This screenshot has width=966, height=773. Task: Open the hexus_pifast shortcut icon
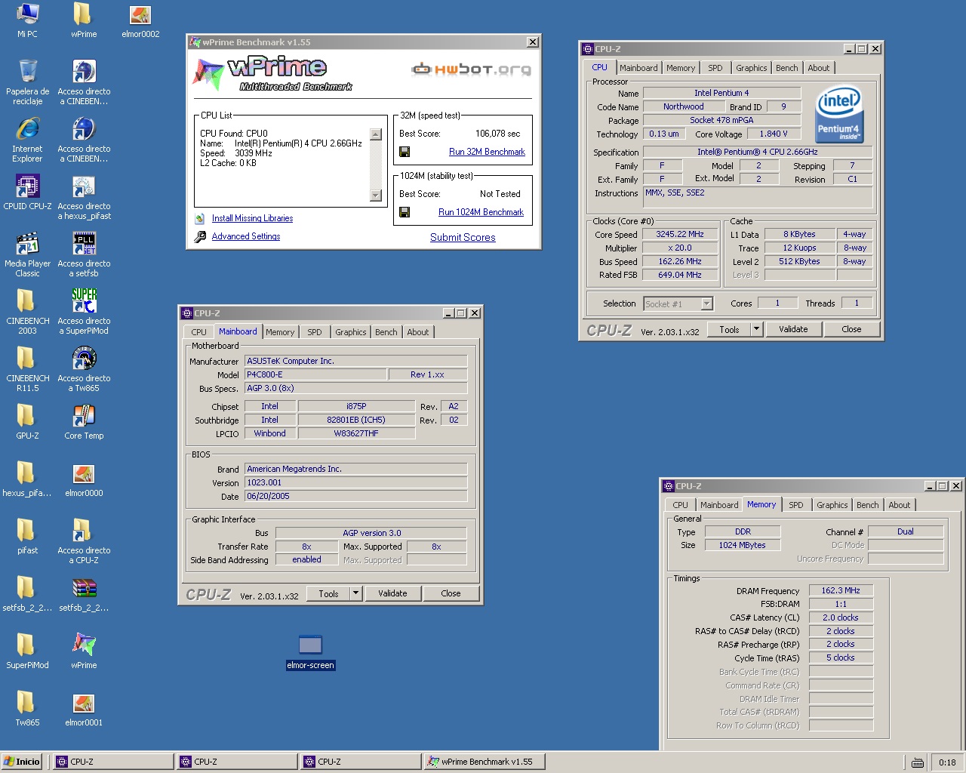click(x=84, y=186)
